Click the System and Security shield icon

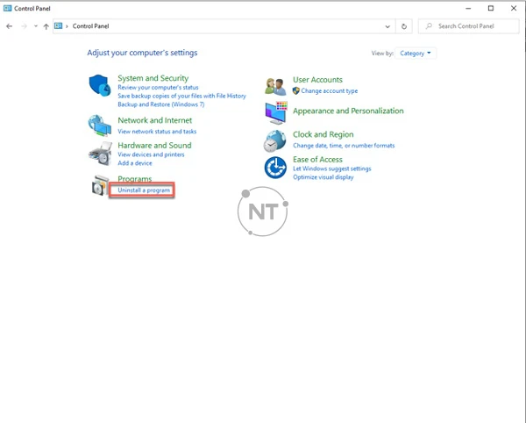coord(100,85)
